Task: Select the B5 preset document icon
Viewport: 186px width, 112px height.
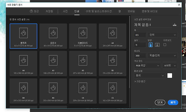Action: pyautogui.click(x=113, y=61)
